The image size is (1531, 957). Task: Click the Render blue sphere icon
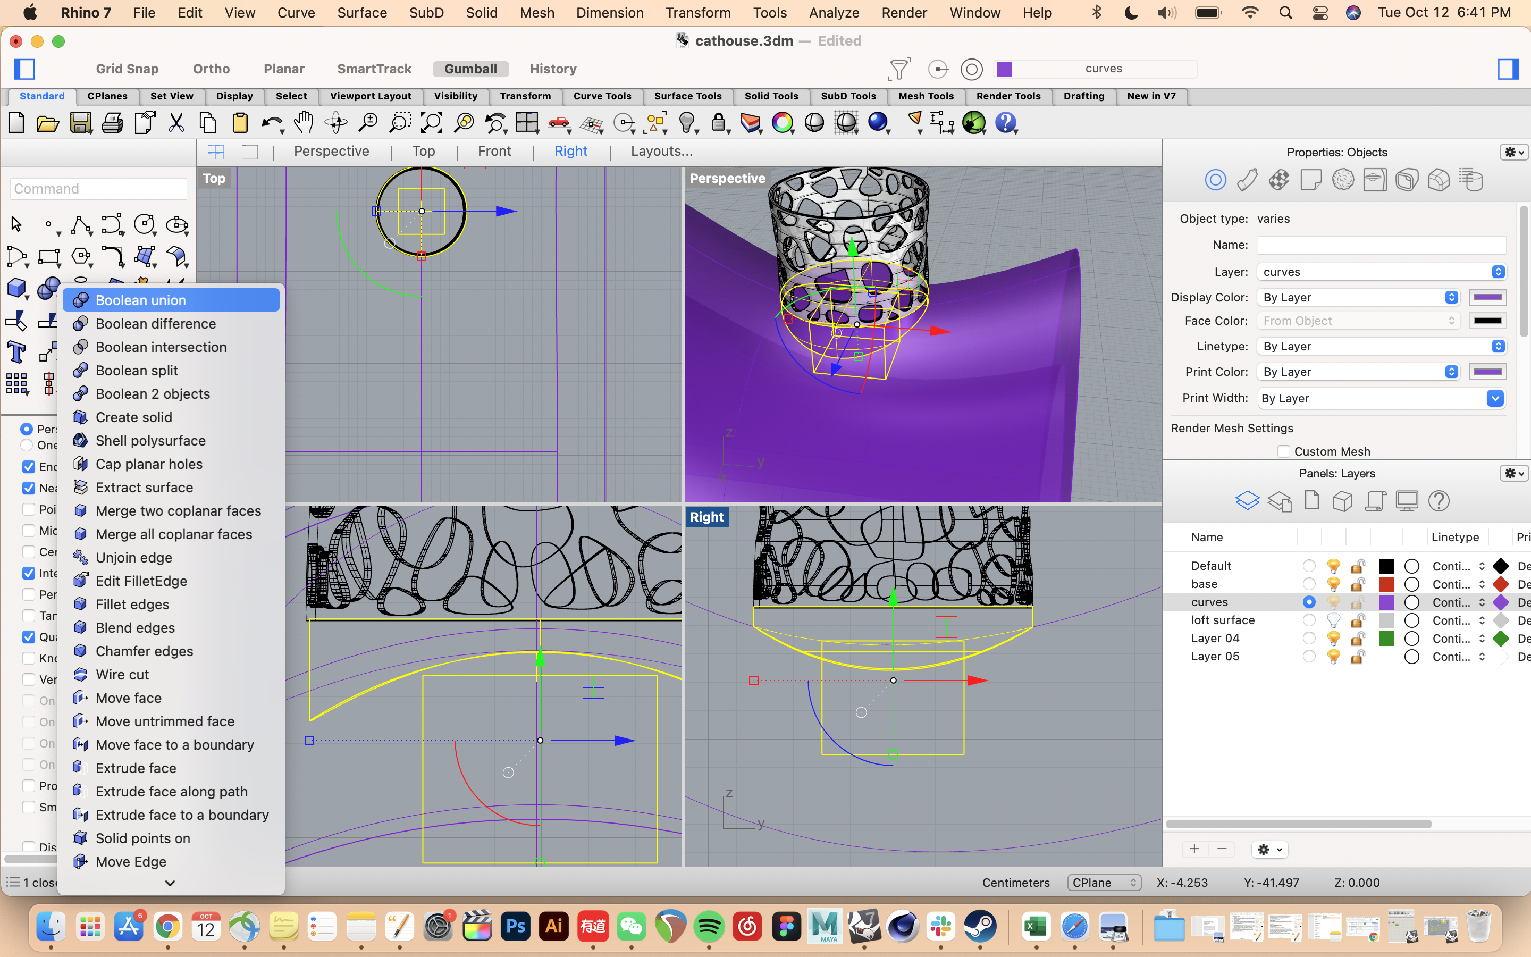click(878, 122)
